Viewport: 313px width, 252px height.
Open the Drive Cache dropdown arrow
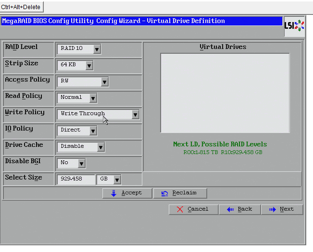[100, 147]
